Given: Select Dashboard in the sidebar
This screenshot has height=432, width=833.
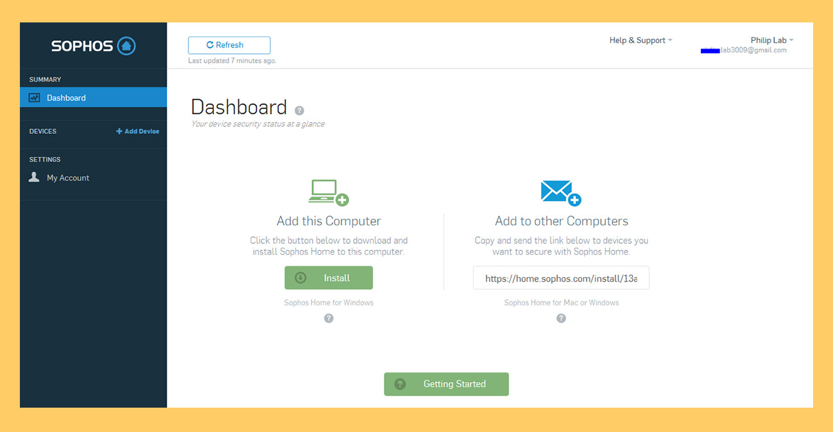Looking at the screenshot, I should click(x=94, y=97).
